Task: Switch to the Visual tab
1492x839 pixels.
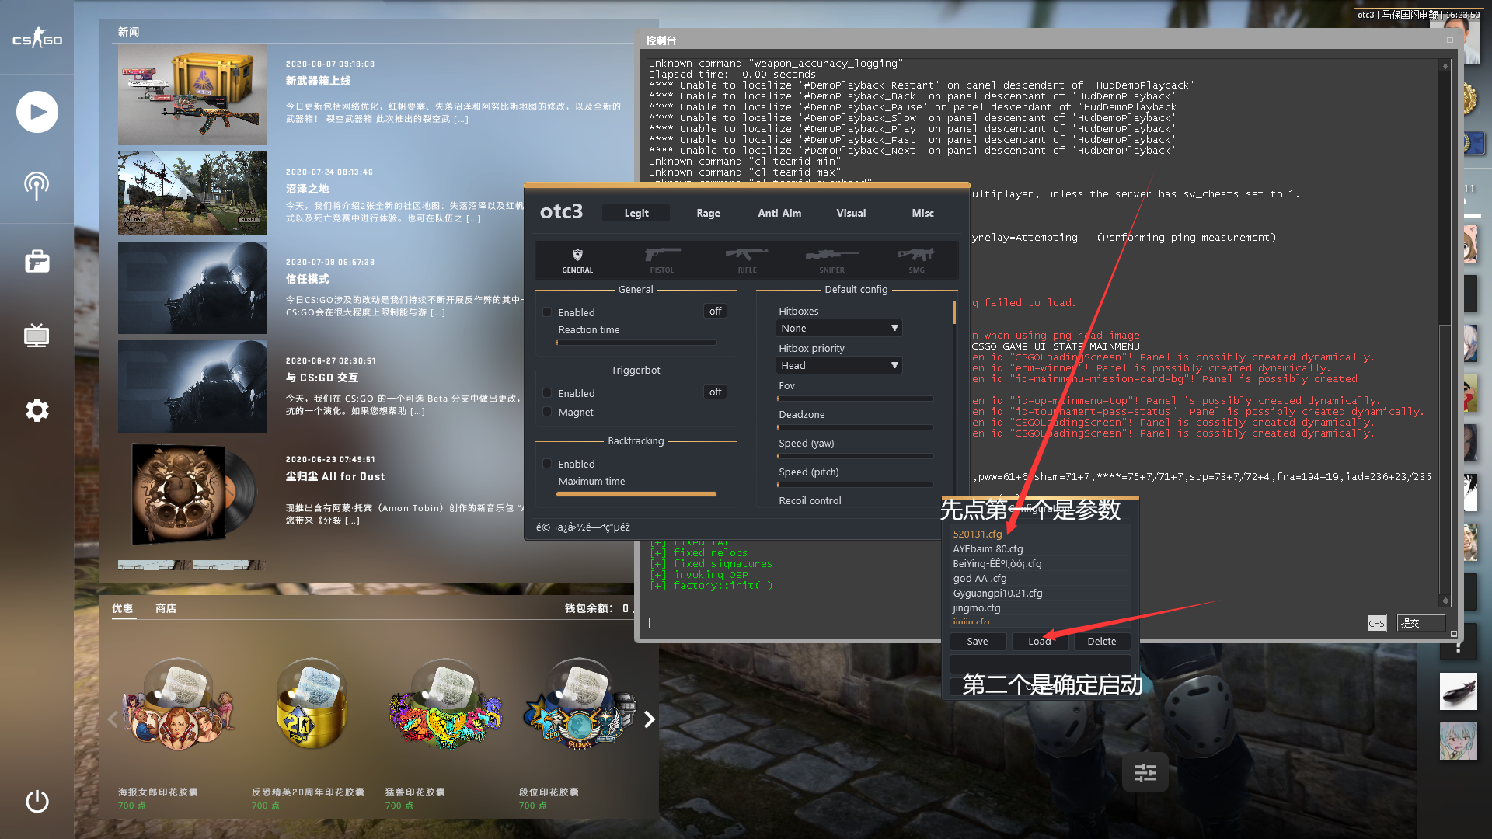Action: point(851,213)
